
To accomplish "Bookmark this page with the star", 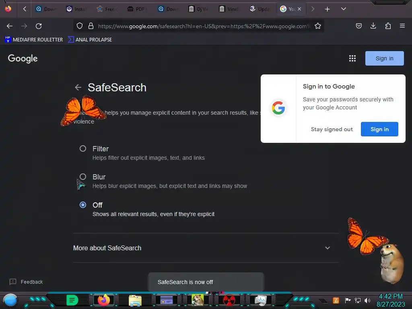I will tap(318, 26).
